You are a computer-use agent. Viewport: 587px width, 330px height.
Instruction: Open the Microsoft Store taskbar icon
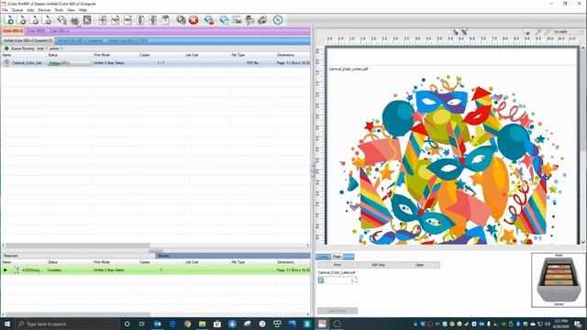(217, 324)
